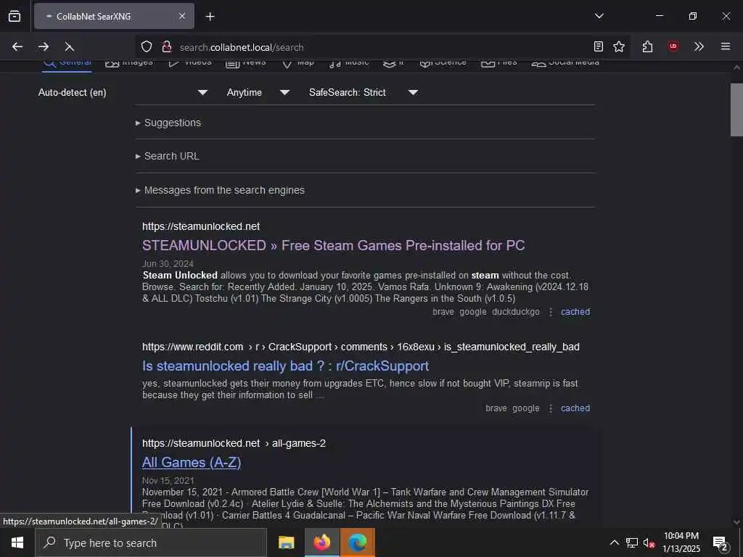Open the steamunlocked.net all-games-2 URL
The image size is (743, 557).
234,443
